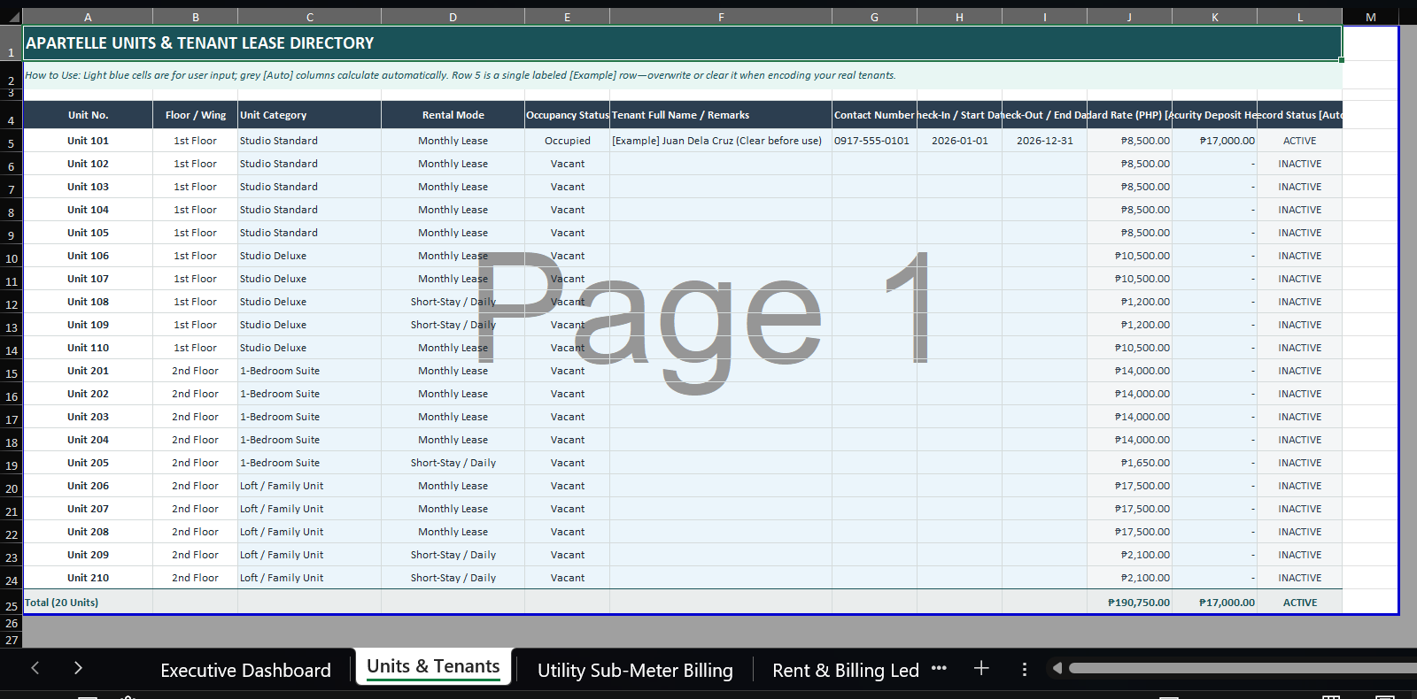1417x699 pixels.
Task: Select the 'Rental Mode' header cell
Action: pyautogui.click(x=453, y=115)
